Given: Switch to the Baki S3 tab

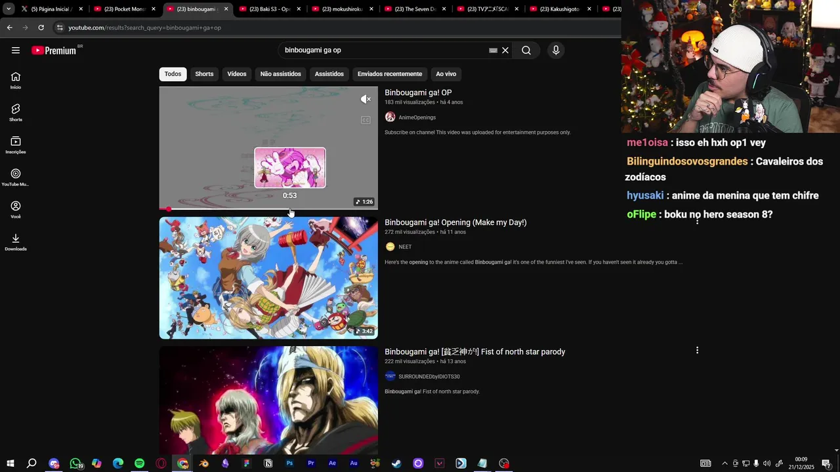Looking at the screenshot, I should (270, 9).
